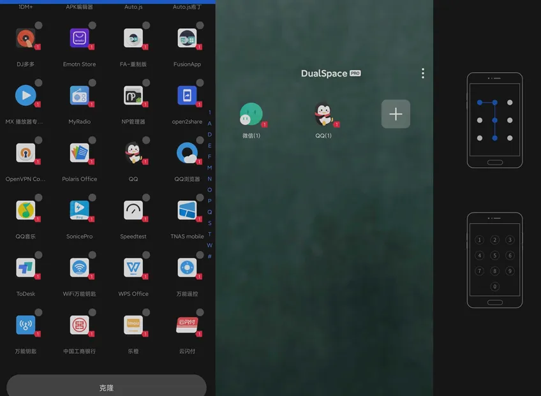The width and height of the screenshot is (541, 396).
Task: Check the selection circle on ToDesk
Action: click(x=39, y=254)
